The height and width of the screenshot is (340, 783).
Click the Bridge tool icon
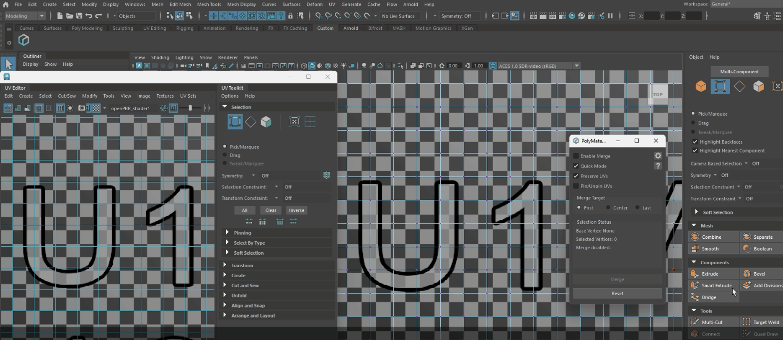coord(695,297)
